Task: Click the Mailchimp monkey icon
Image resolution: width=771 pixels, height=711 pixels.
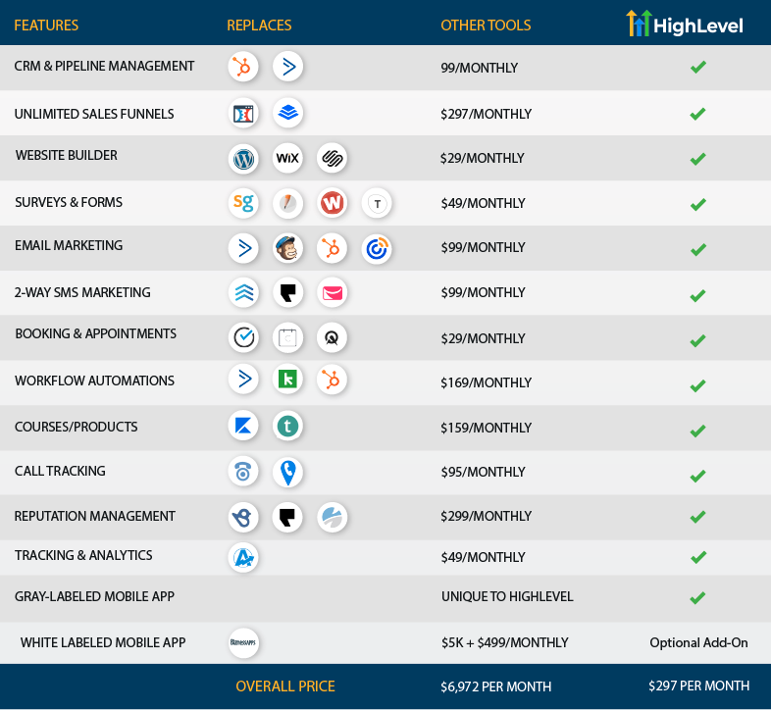Action: tap(287, 248)
